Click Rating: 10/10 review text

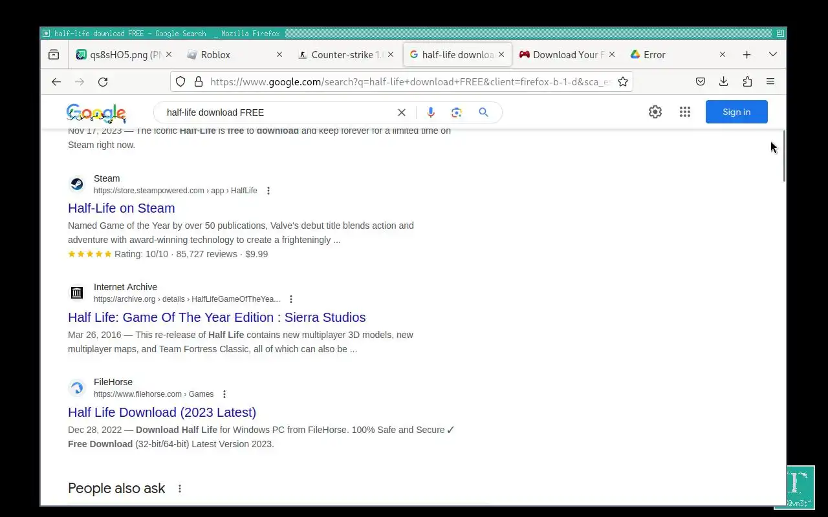point(141,254)
